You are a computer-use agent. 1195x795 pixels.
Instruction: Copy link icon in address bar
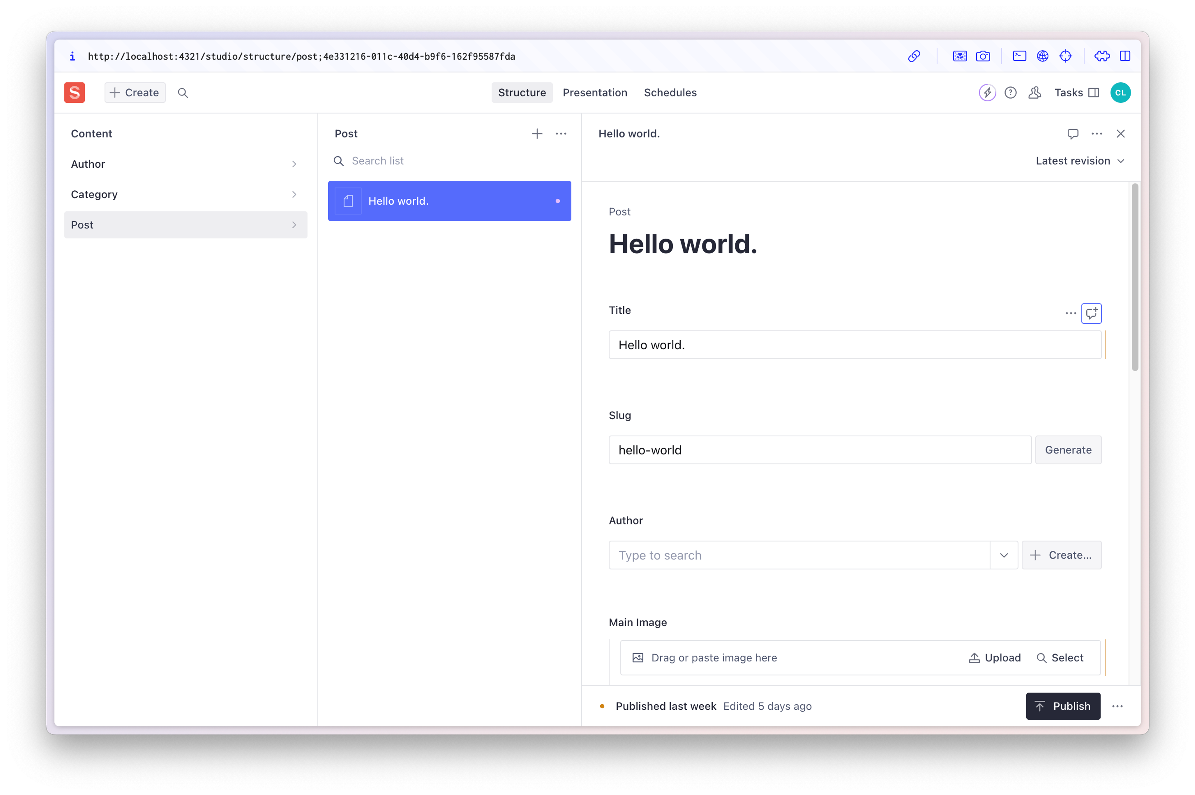click(x=913, y=56)
